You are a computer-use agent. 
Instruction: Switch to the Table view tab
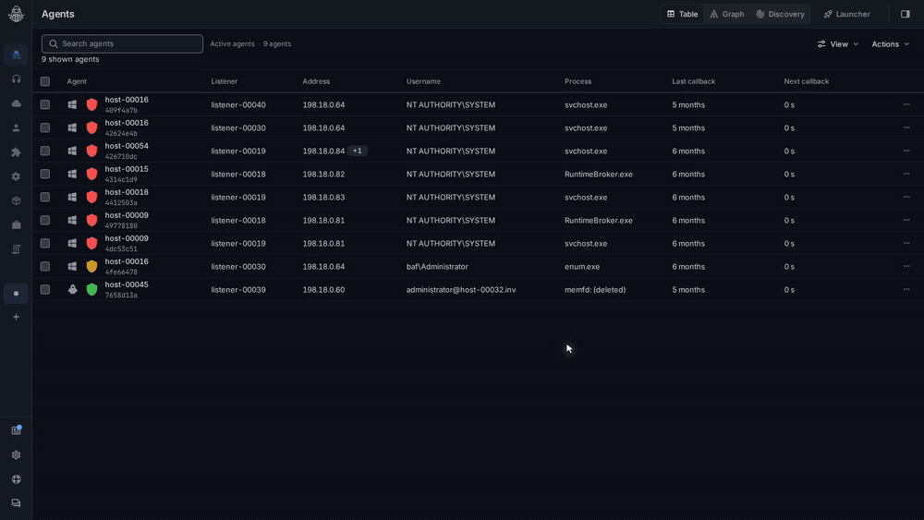click(683, 14)
